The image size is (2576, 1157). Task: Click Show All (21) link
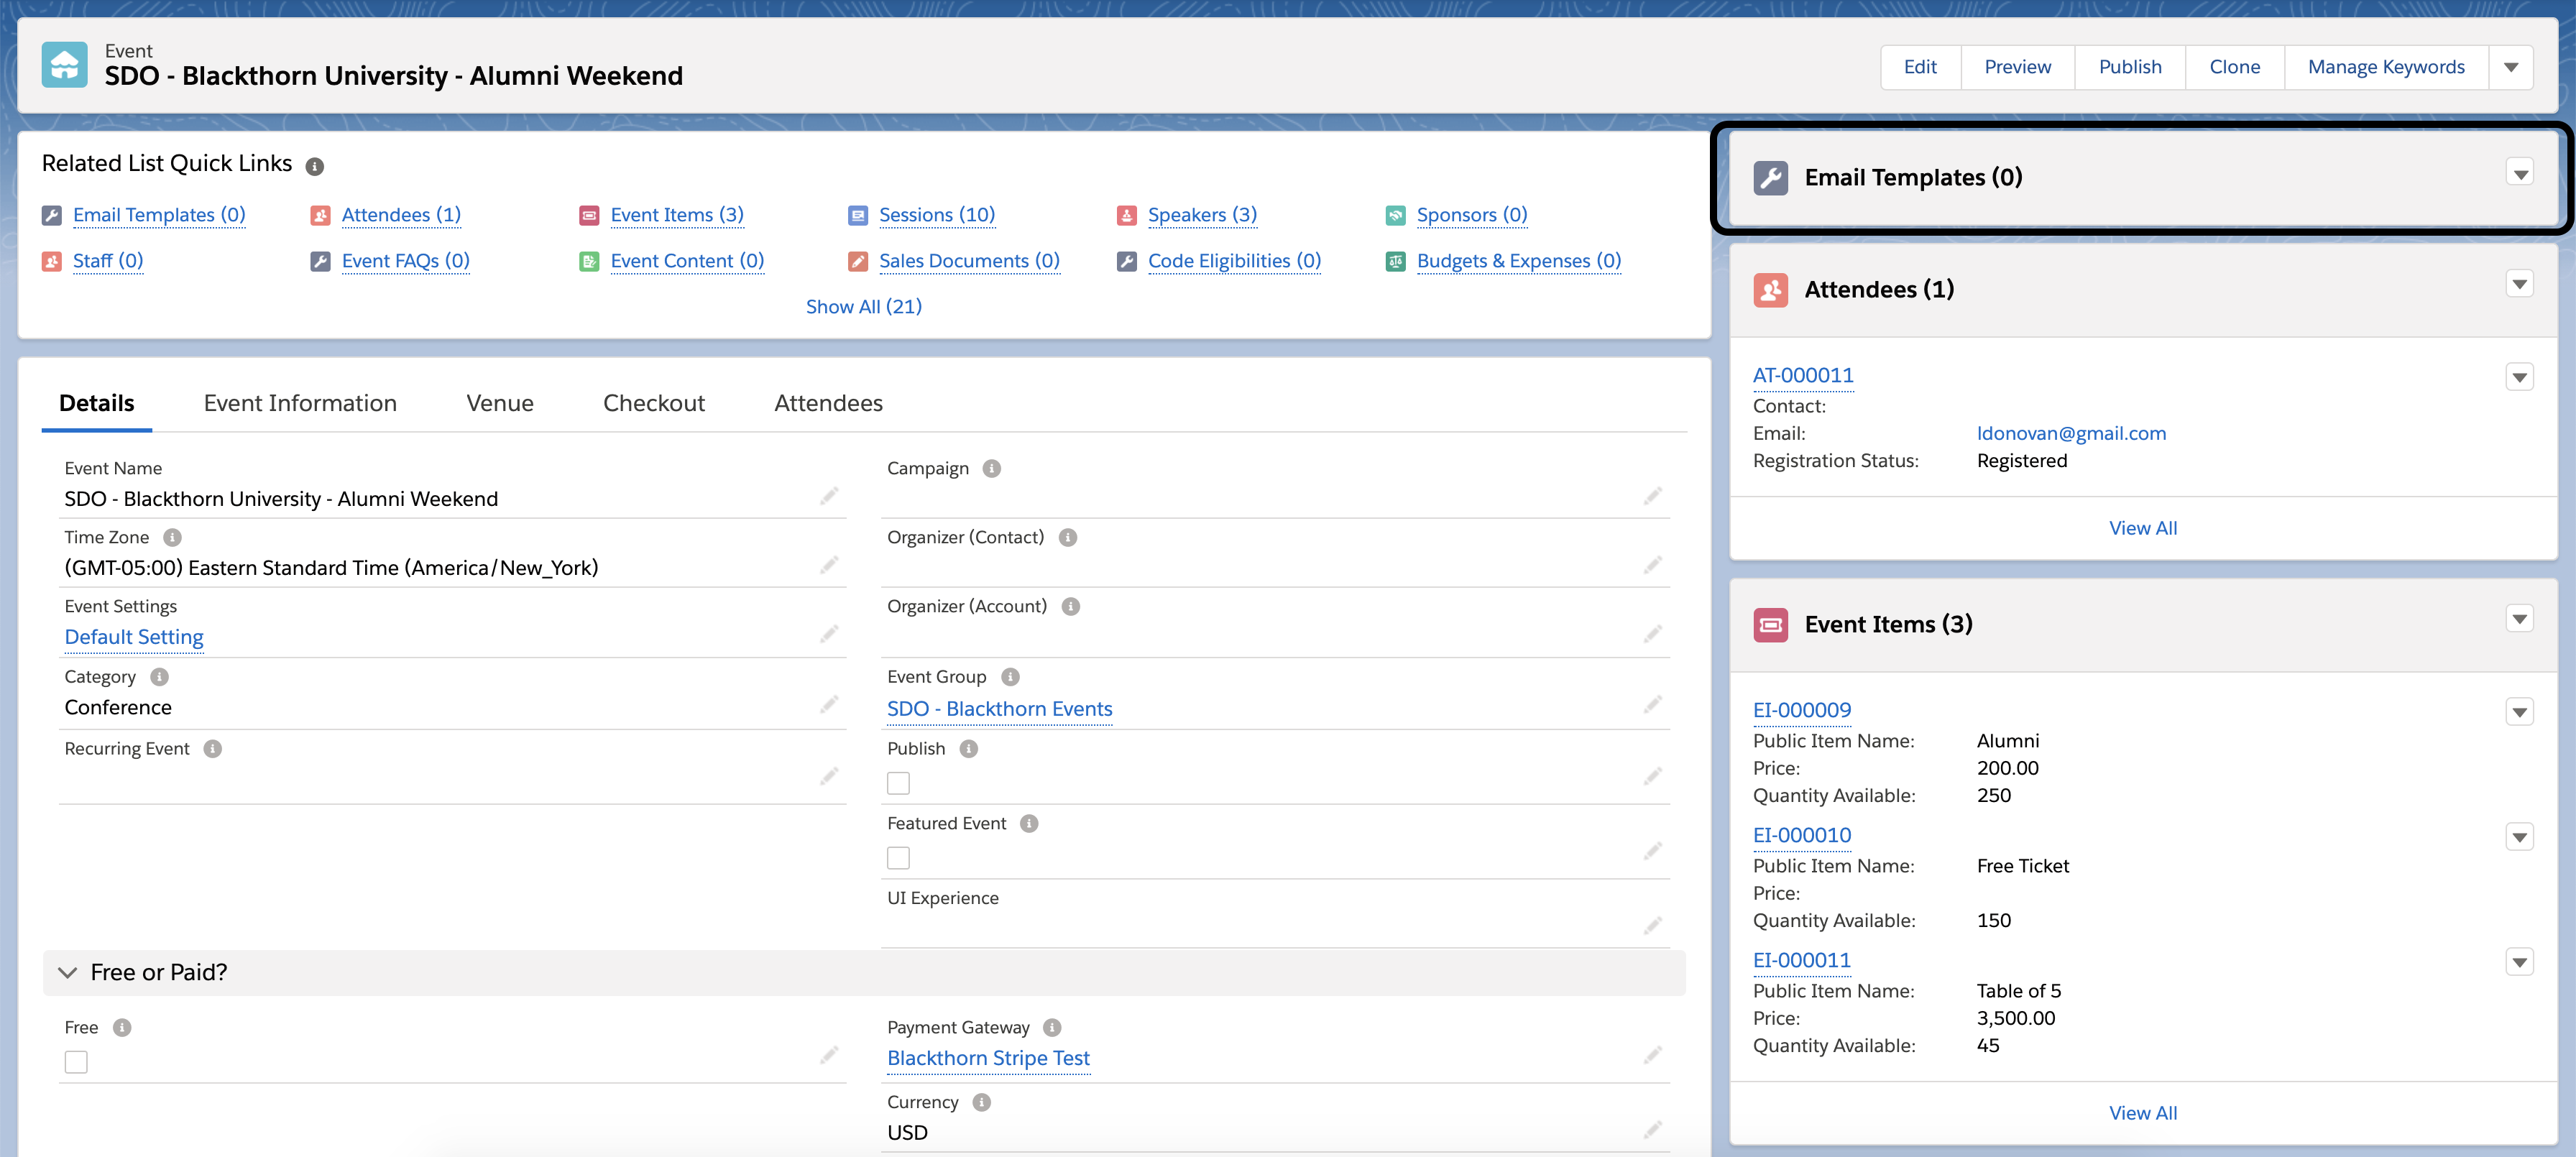[864, 307]
